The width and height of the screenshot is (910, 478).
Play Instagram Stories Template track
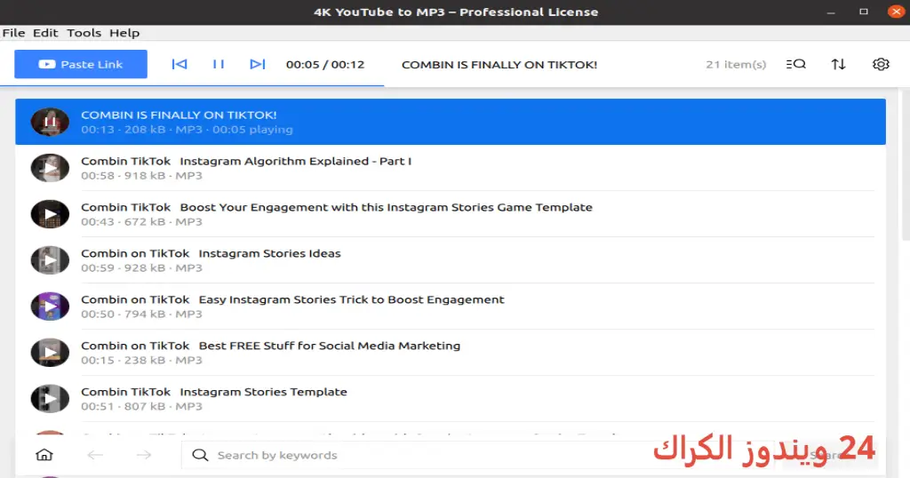pos(50,399)
